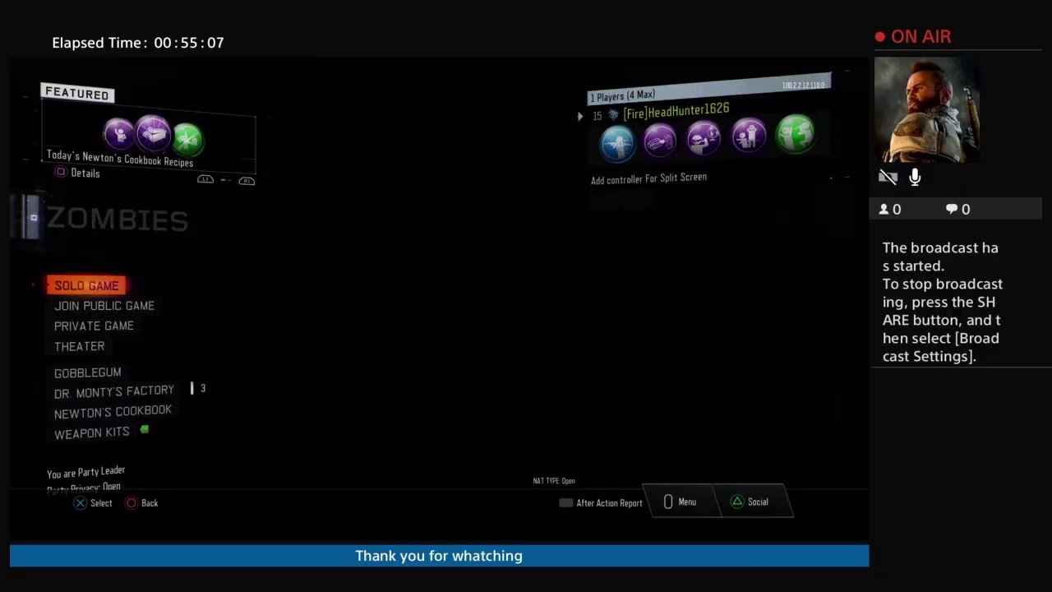Click the broadcaster avatar image
Screen dimensions: 1052x592
927,110
